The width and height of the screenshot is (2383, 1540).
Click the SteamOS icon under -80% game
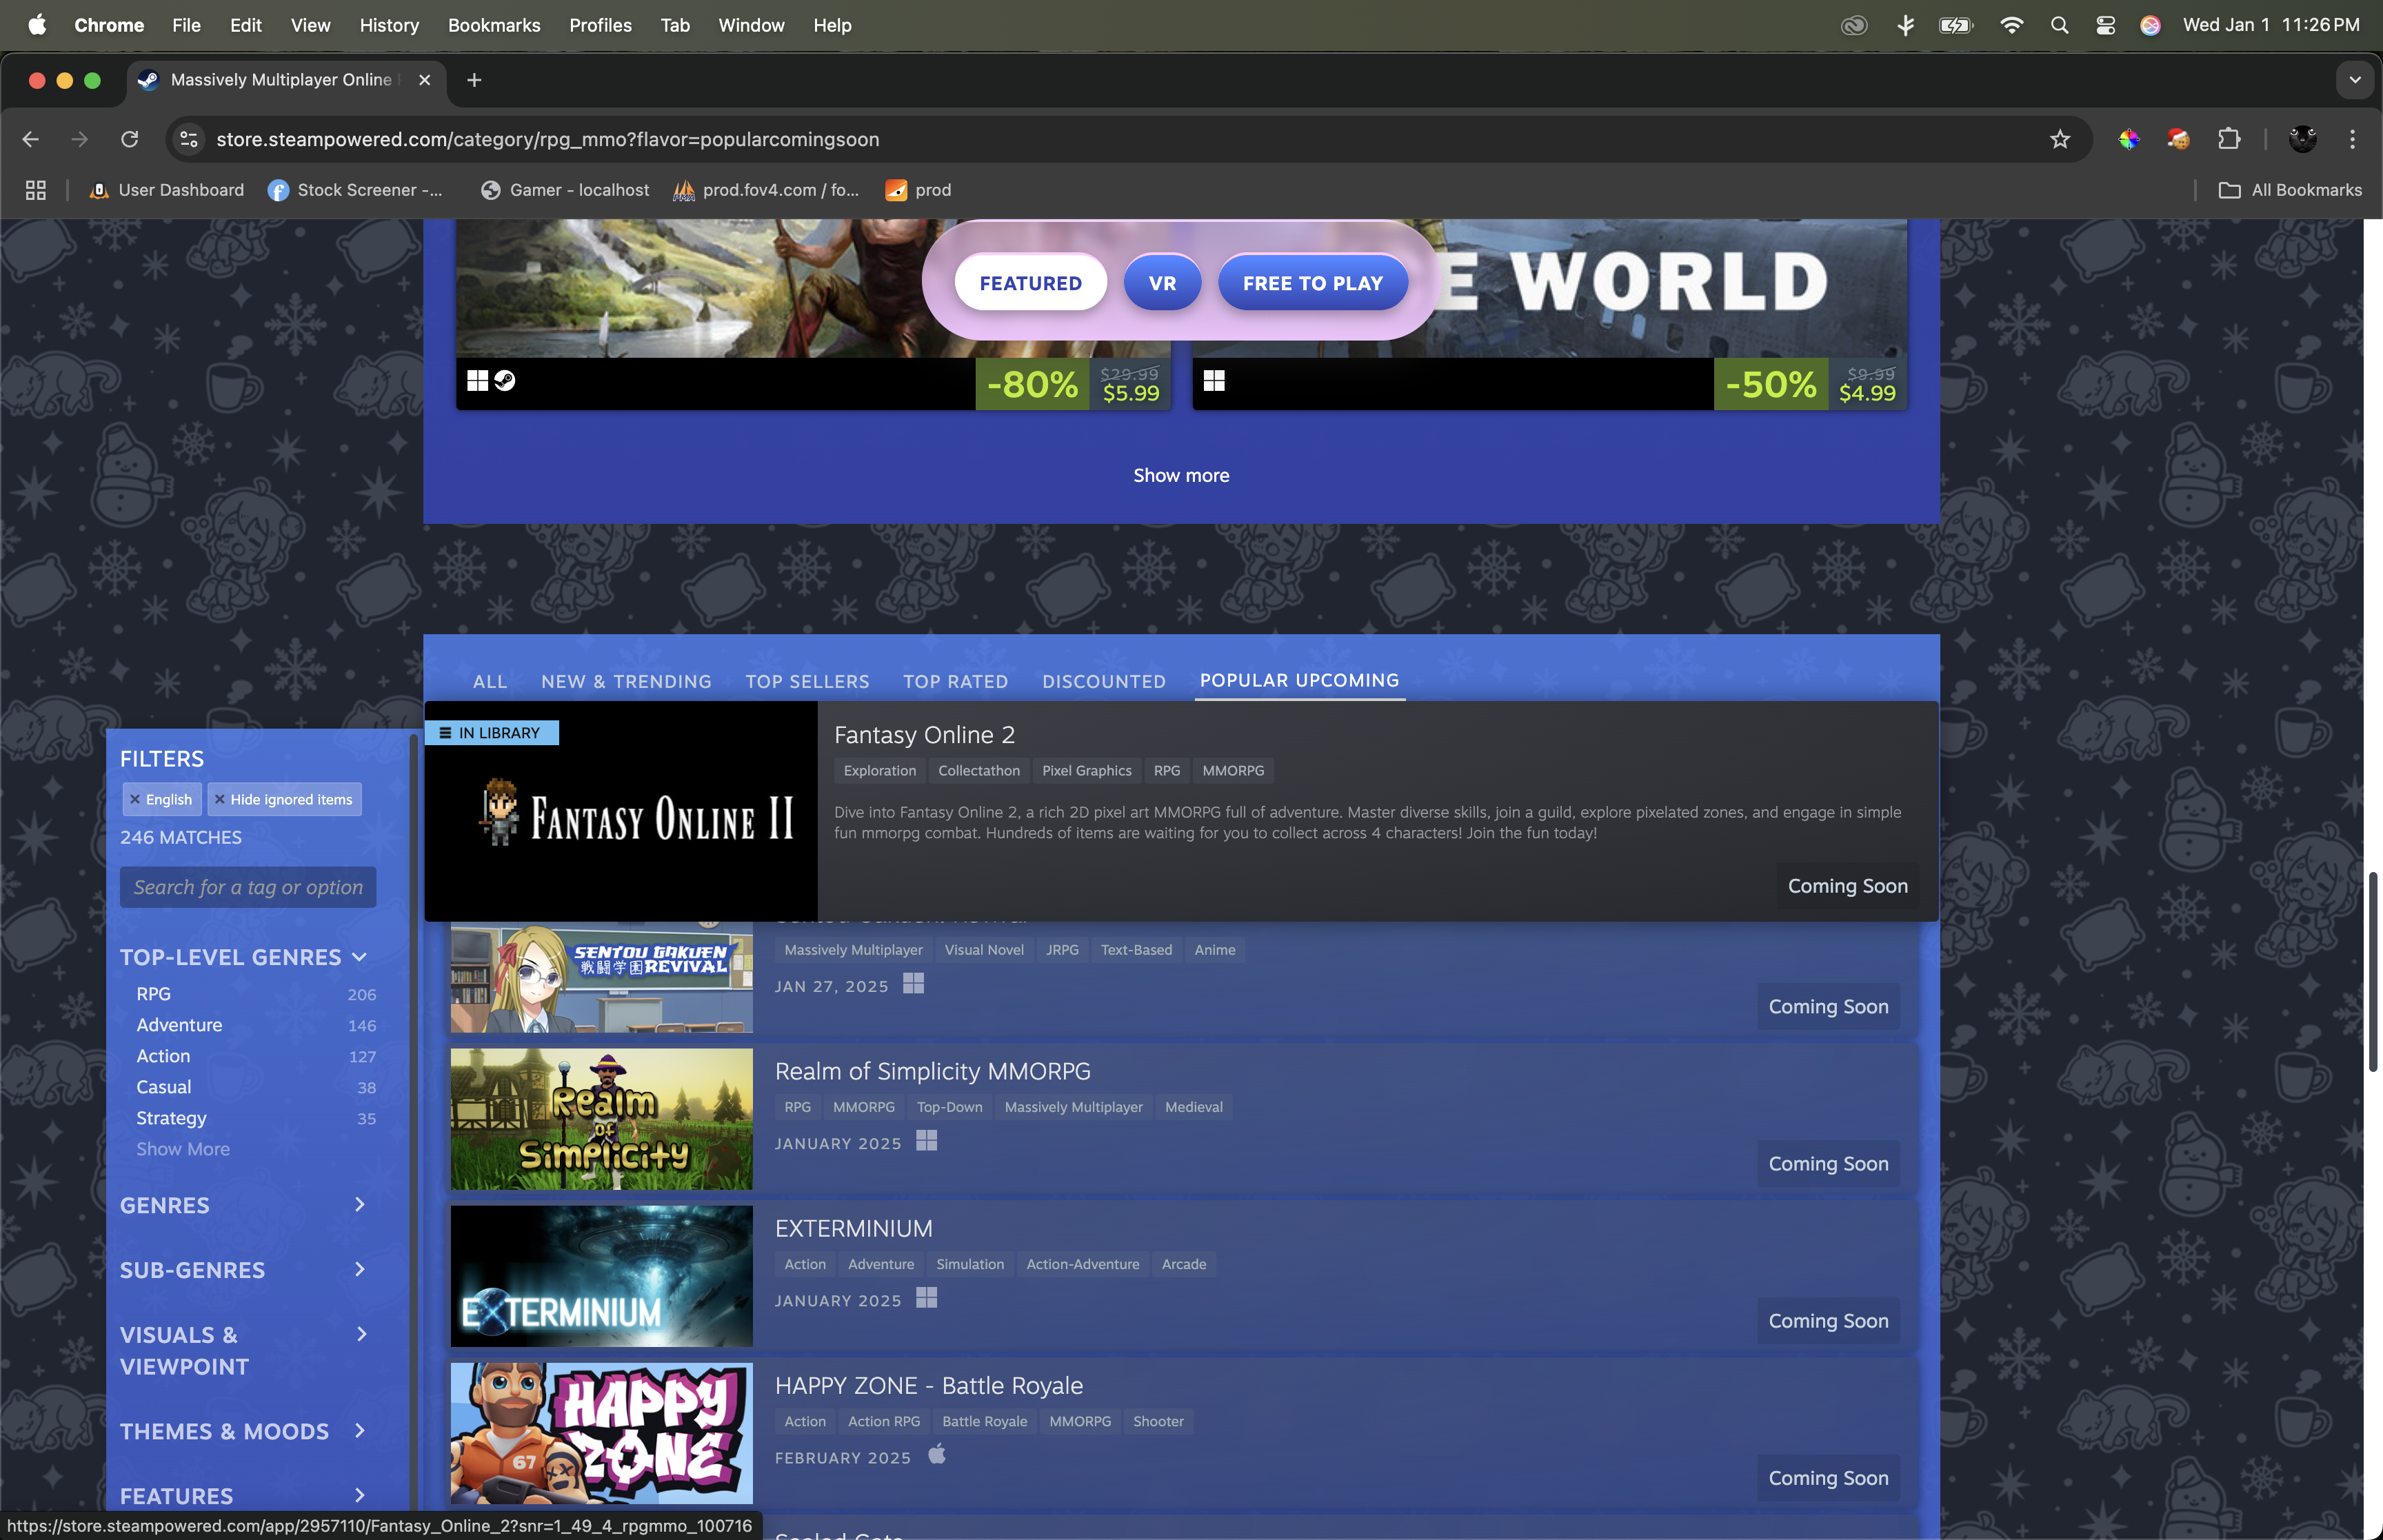(x=505, y=381)
